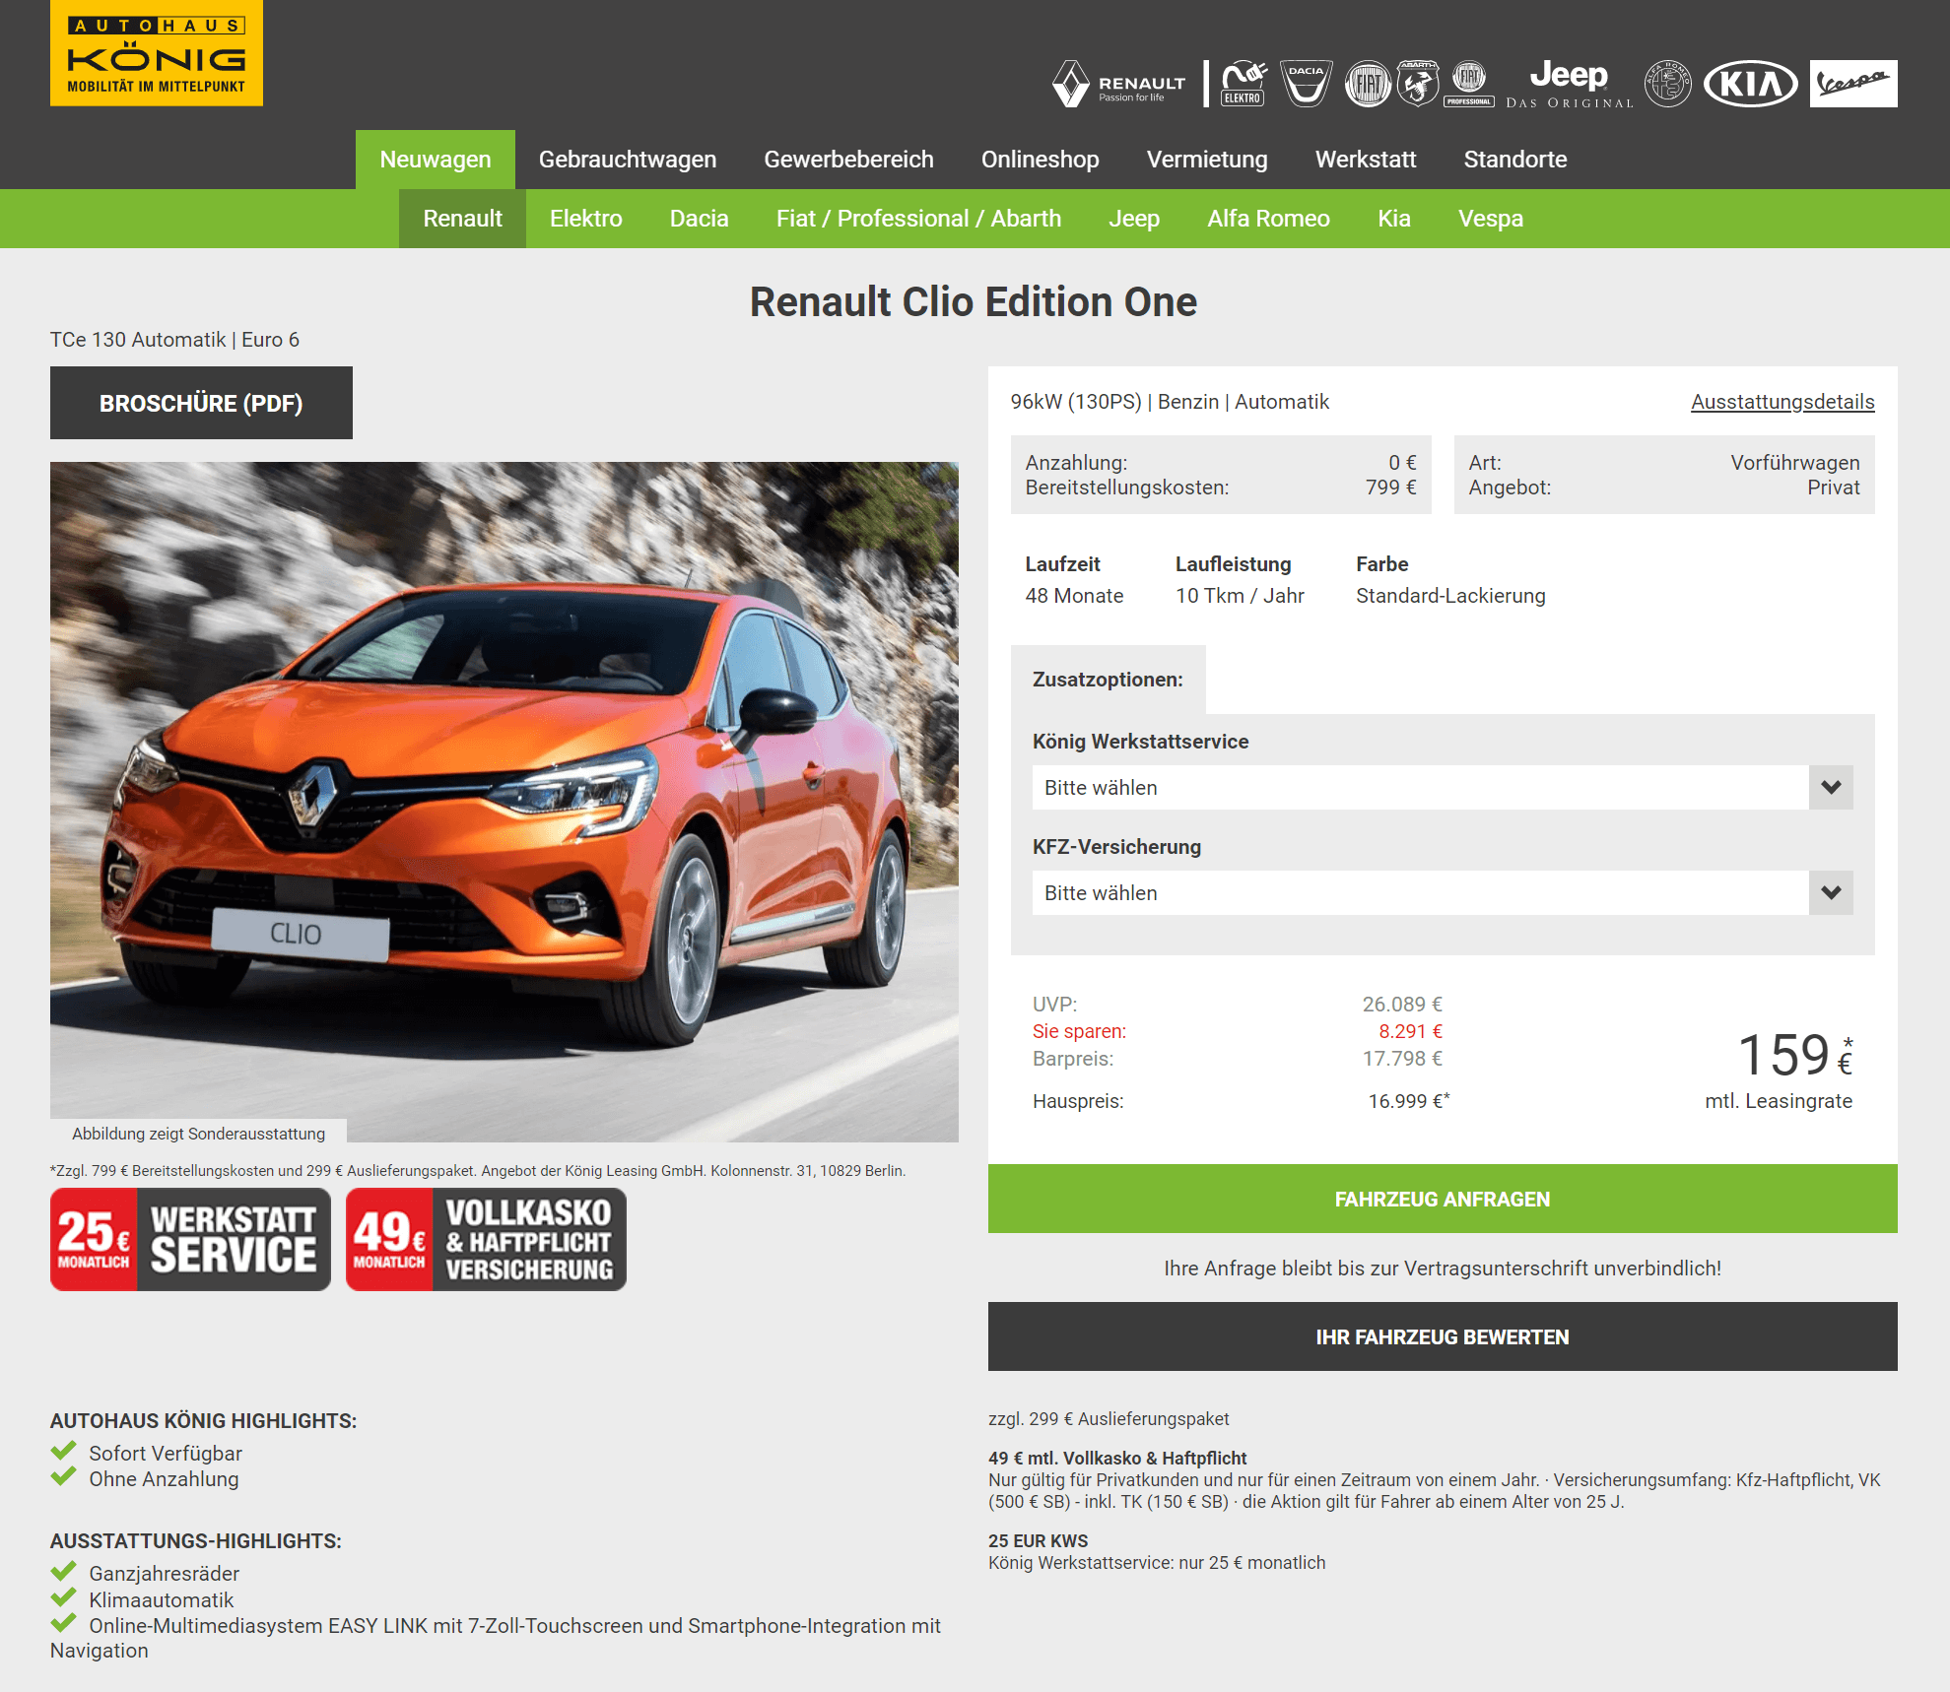
Task: Open the Standorte menu item
Action: [x=1515, y=160]
